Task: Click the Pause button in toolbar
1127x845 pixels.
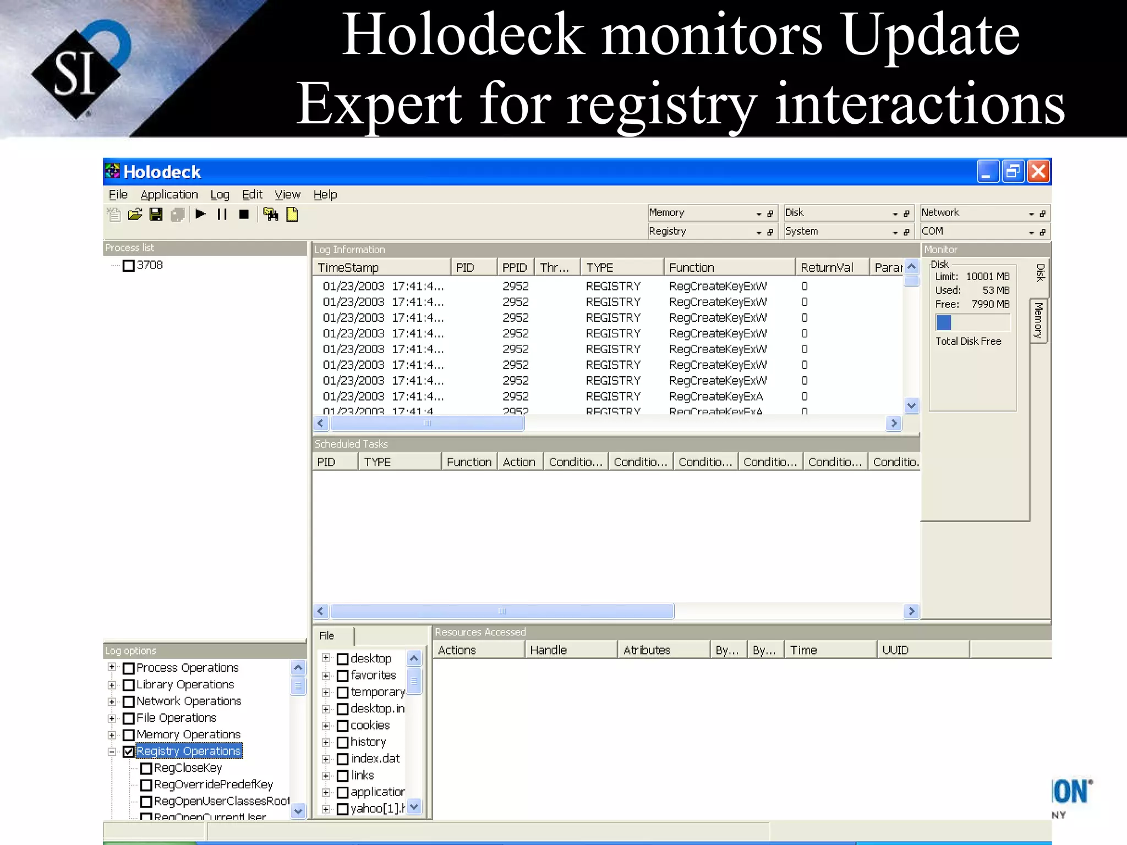Action: 222,215
